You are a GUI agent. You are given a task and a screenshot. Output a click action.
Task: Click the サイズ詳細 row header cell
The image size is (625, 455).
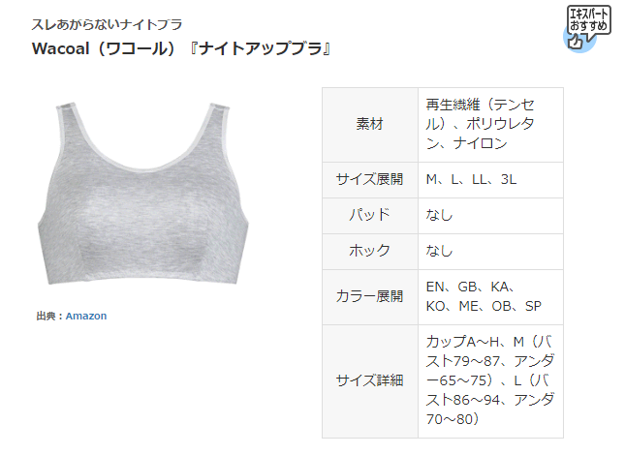click(x=370, y=381)
